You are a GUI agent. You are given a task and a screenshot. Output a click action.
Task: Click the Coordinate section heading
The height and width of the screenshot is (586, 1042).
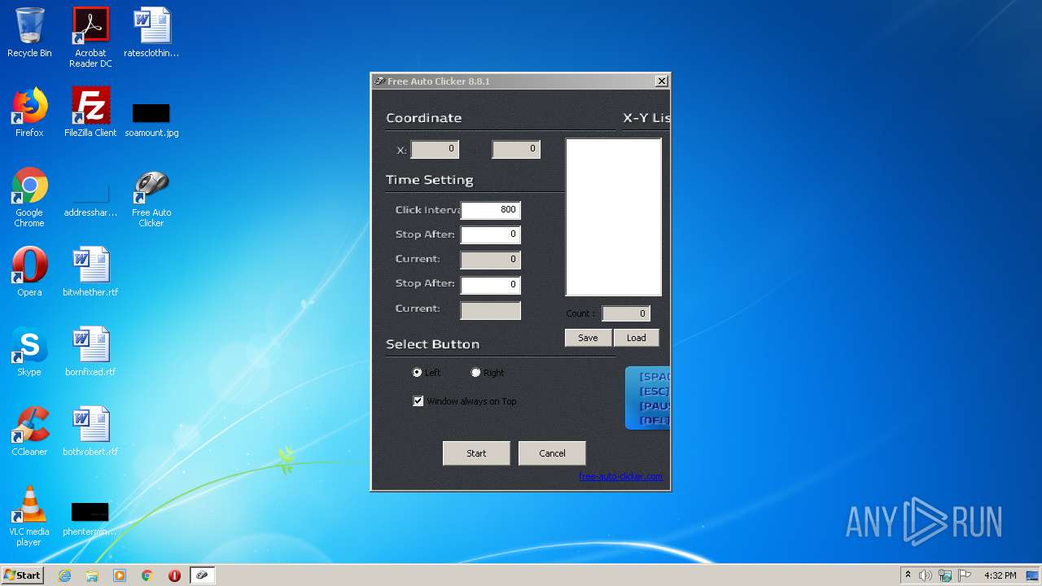click(x=423, y=118)
